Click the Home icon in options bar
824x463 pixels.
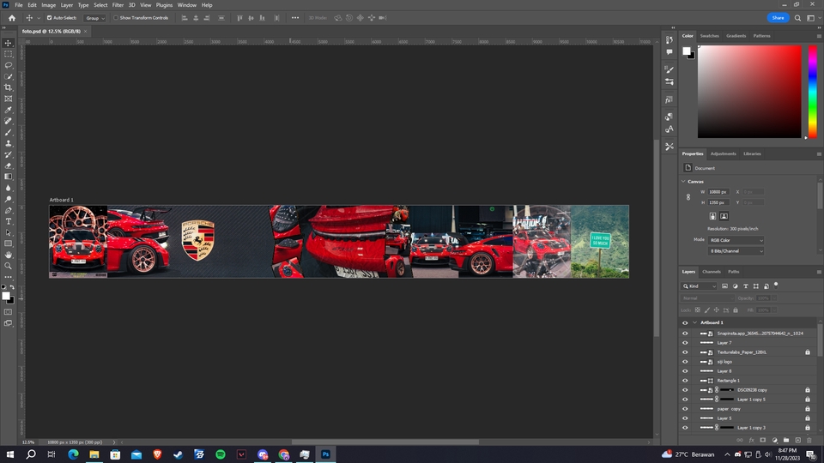(x=11, y=18)
